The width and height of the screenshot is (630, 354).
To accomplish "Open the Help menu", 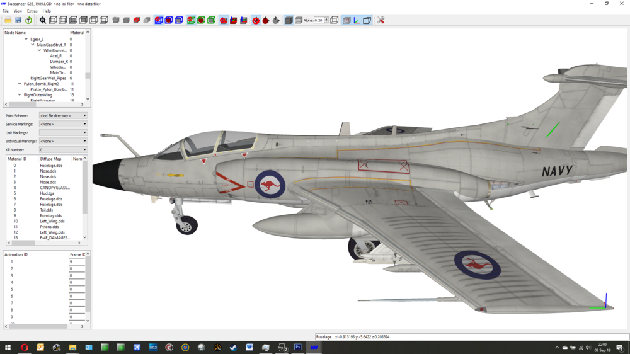I will pos(47,11).
